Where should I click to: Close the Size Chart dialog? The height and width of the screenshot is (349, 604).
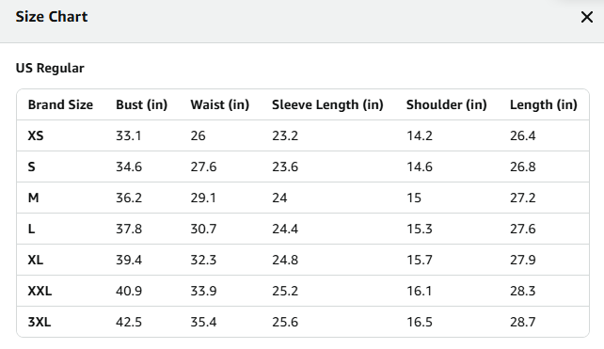pyautogui.click(x=587, y=17)
